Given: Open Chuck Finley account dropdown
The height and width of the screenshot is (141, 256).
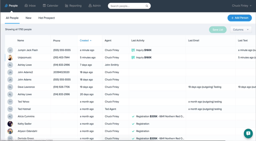Looking at the screenshot, I should point(242,6).
